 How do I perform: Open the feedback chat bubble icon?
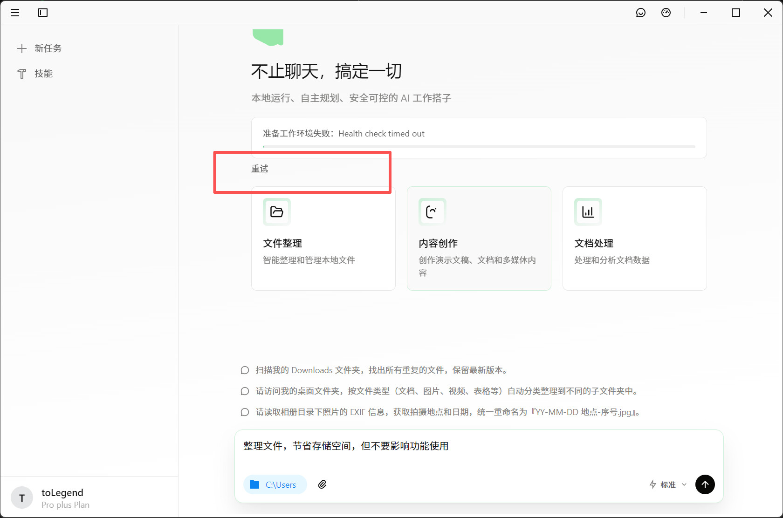(x=641, y=13)
